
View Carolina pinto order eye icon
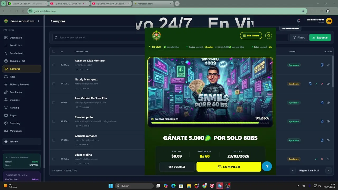tap(328, 121)
